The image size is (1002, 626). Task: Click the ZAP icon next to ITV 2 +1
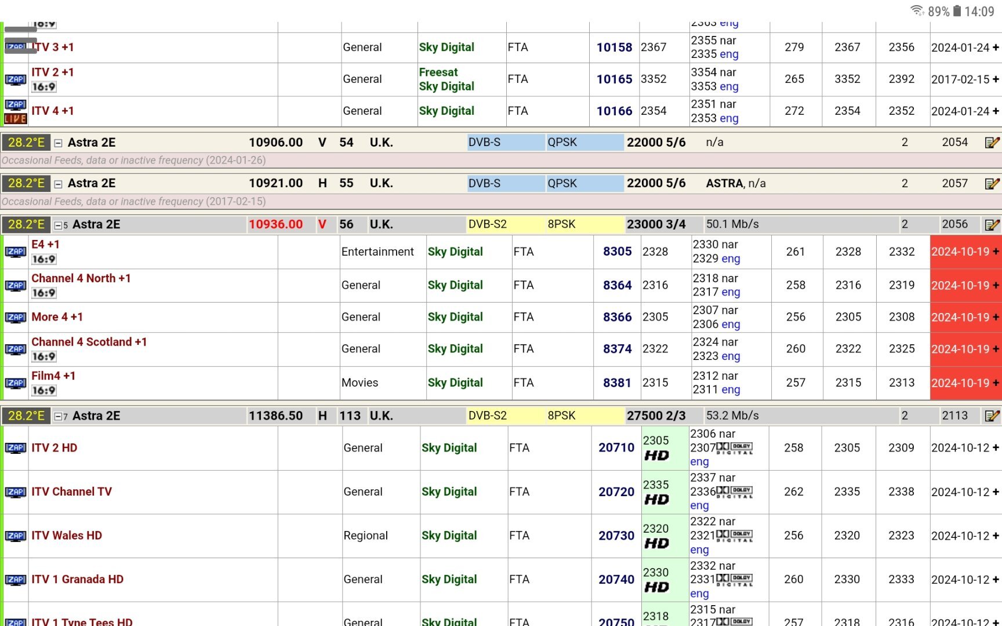click(15, 79)
